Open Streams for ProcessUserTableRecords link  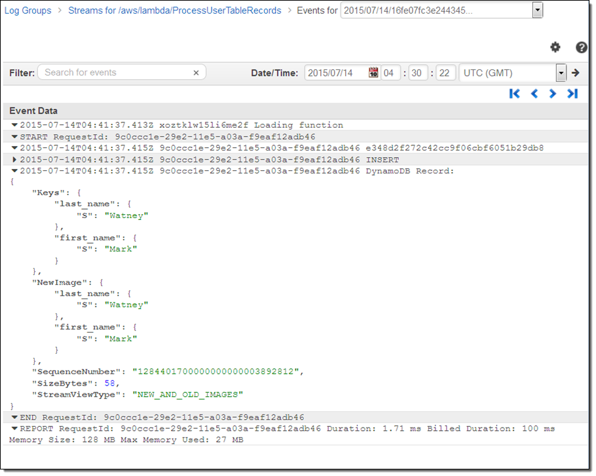tap(174, 10)
